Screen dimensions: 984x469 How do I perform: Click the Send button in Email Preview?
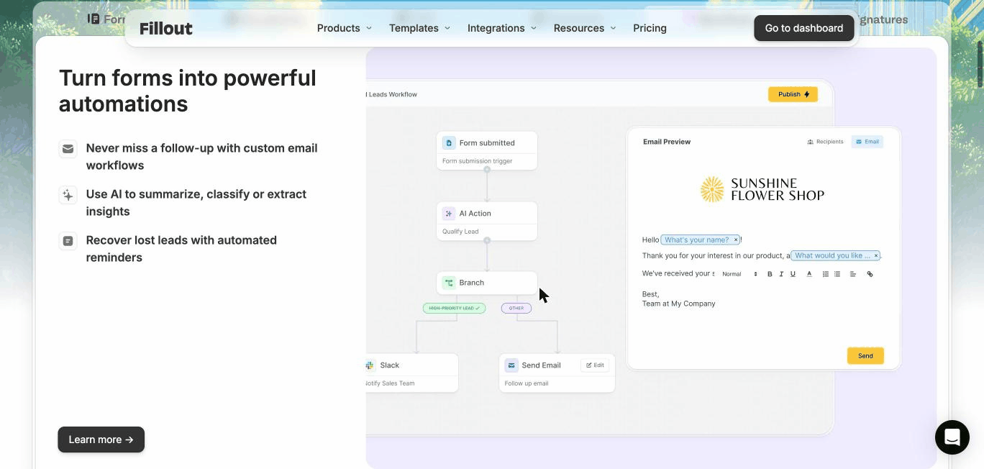[x=865, y=355]
